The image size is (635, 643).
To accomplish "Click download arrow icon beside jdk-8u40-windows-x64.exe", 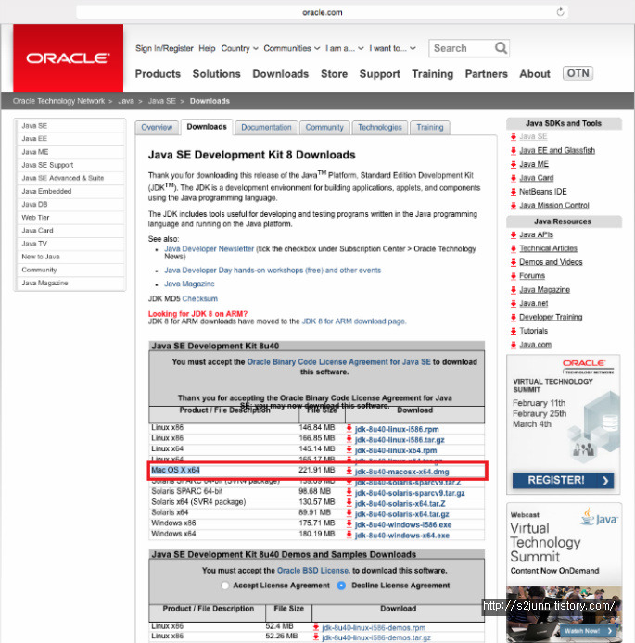I will tap(349, 535).
